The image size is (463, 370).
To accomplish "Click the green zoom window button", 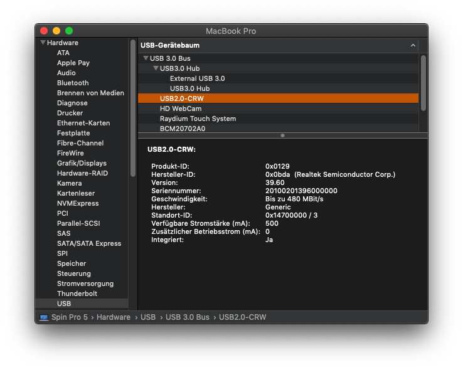I will [x=69, y=31].
